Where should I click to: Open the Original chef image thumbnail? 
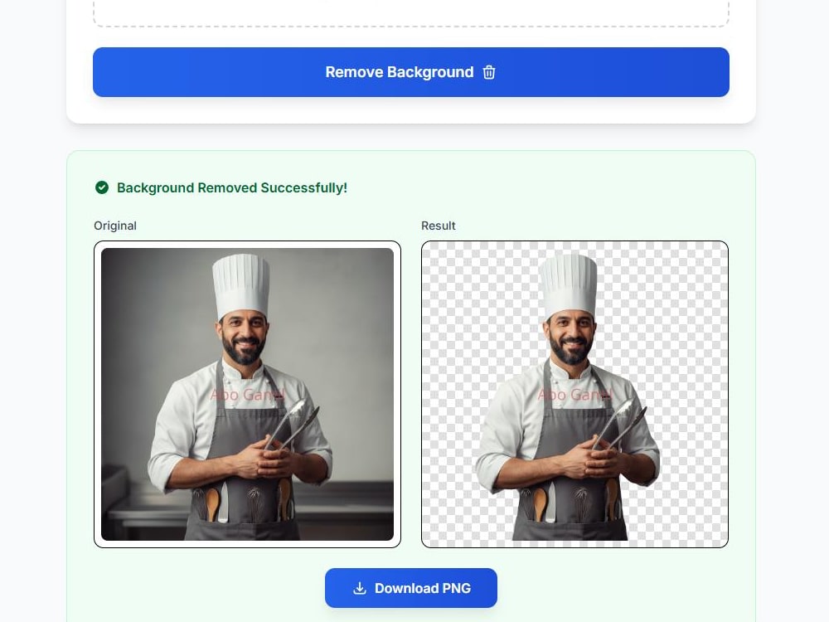point(247,395)
